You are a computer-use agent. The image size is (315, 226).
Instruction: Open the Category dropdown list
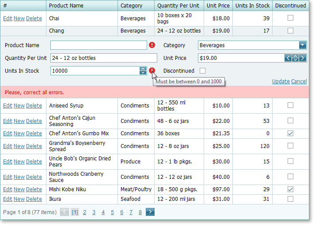303,45
